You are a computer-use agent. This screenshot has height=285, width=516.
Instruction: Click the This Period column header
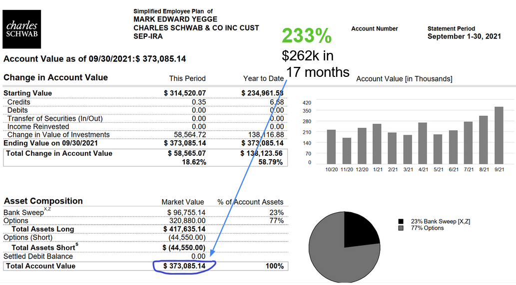click(x=187, y=78)
